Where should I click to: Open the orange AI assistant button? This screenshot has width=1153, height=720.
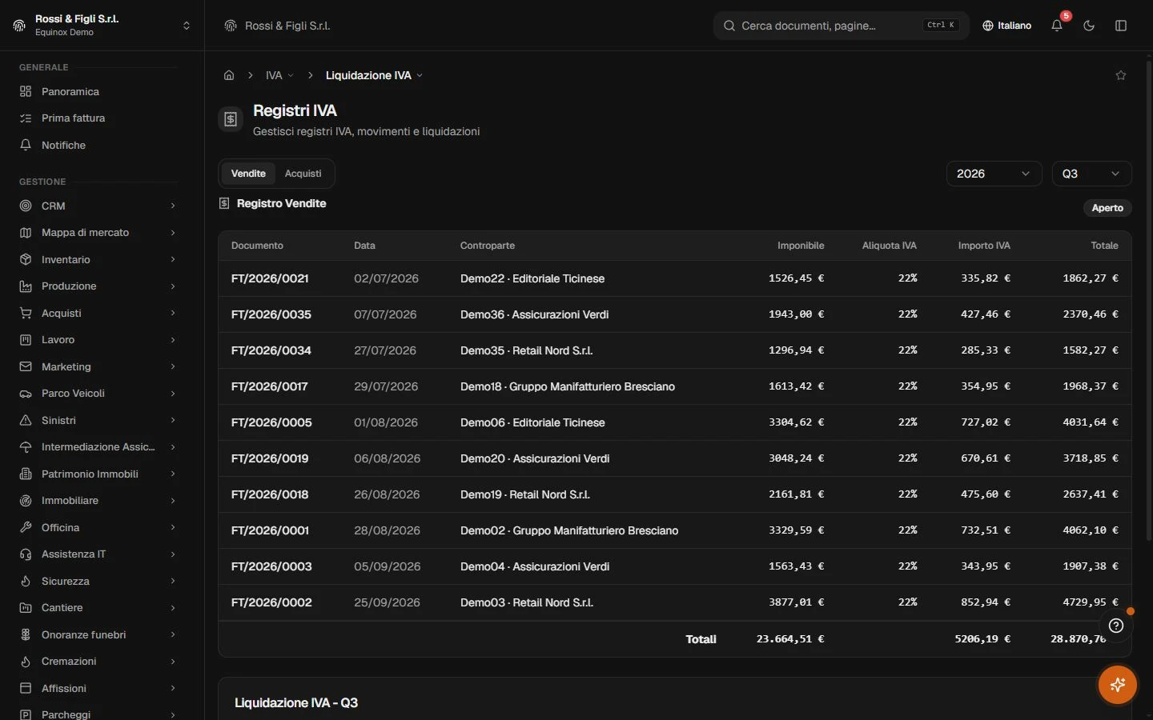(1118, 685)
